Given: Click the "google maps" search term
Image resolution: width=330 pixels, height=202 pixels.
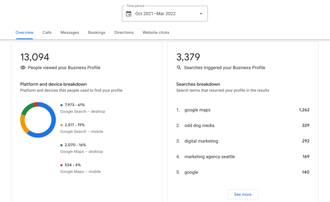Looking at the screenshot, I should point(197,110).
